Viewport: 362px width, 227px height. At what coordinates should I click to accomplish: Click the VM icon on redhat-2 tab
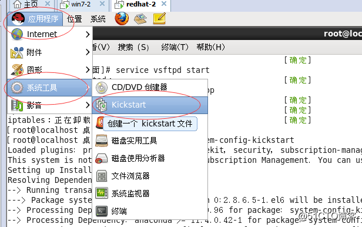(119, 5)
